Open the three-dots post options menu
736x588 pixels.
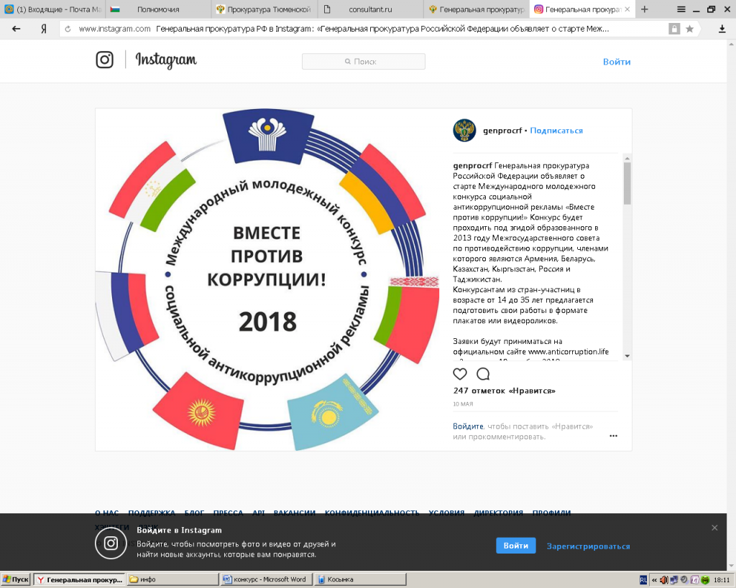tap(613, 435)
